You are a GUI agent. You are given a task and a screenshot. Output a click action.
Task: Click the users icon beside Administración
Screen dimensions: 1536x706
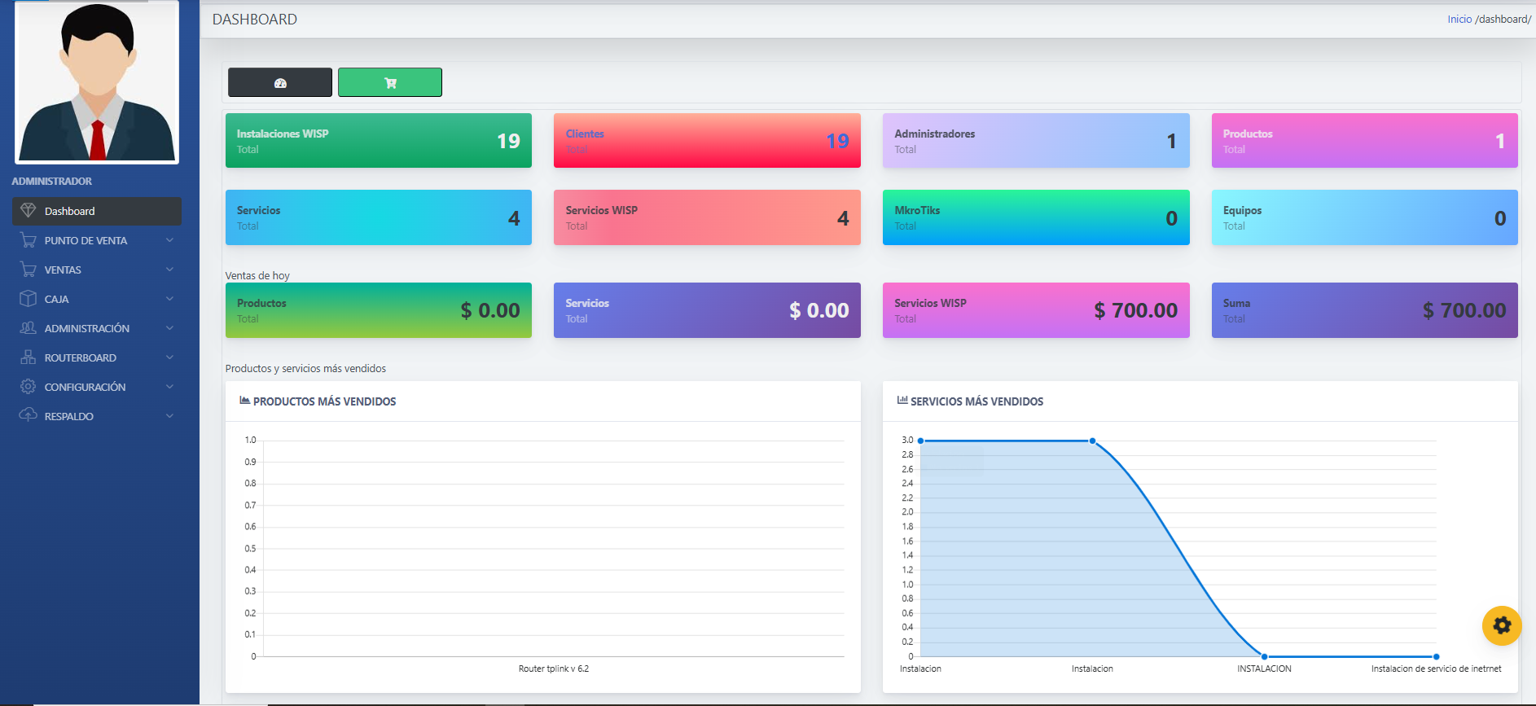tap(29, 328)
